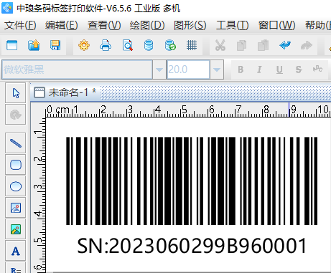Save the label with the floppy icon

(x=55, y=45)
